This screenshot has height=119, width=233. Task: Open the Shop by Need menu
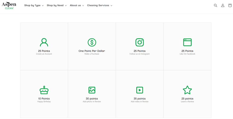56,5
